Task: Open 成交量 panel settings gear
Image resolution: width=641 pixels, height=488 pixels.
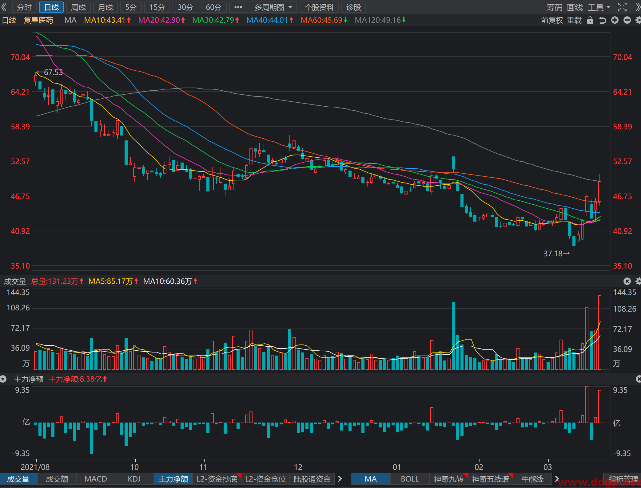Action: pos(638,281)
